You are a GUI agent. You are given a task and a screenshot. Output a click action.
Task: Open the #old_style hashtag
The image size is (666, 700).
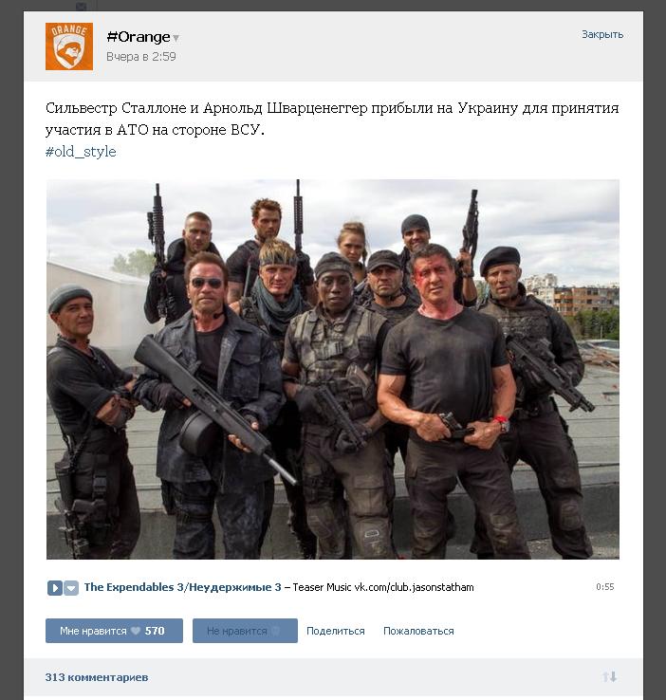tap(81, 152)
